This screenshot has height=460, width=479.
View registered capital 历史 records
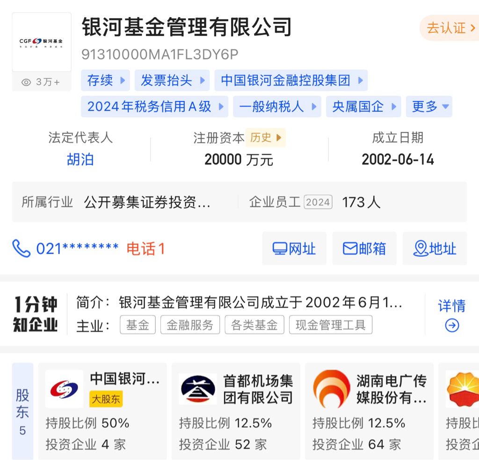266,138
